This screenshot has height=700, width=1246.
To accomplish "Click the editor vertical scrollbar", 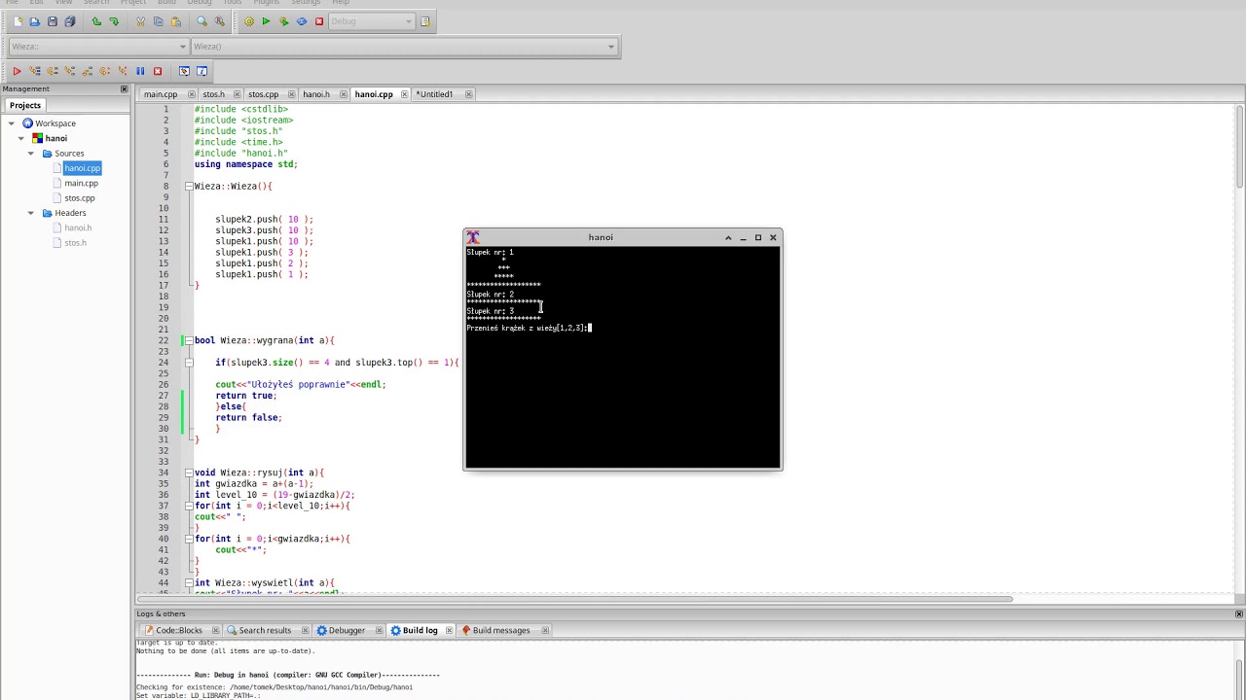I will pyautogui.click(x=1239, y=347).
